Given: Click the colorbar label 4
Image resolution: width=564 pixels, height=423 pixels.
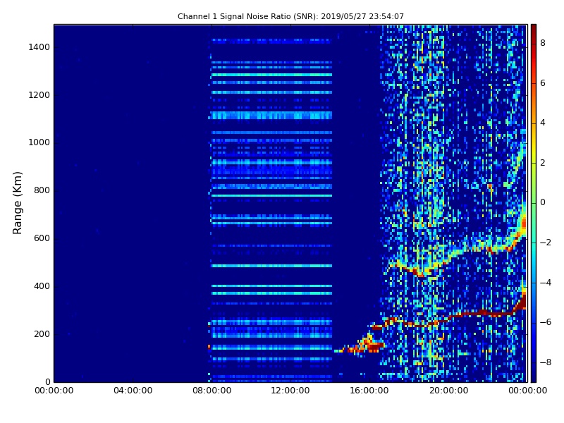Looking at the screenshot, I should pyautogui.click(x=543, y=123).
